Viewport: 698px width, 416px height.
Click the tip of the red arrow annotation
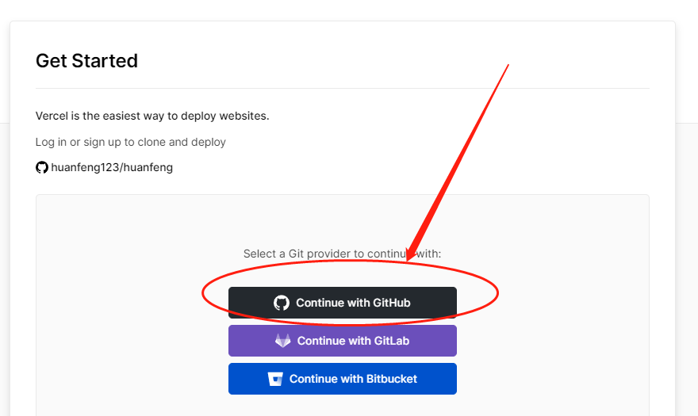coord(408,259)
